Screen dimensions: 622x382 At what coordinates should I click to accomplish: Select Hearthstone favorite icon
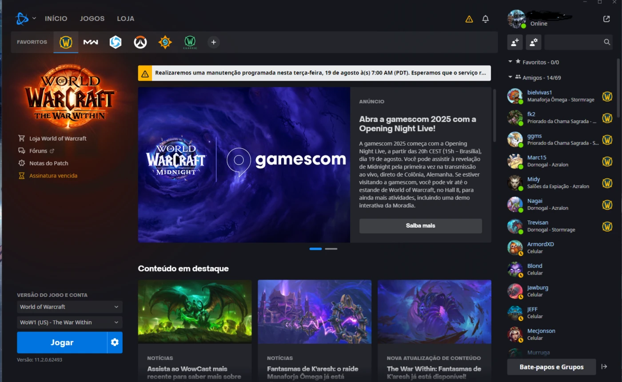(x=165, y=43)
